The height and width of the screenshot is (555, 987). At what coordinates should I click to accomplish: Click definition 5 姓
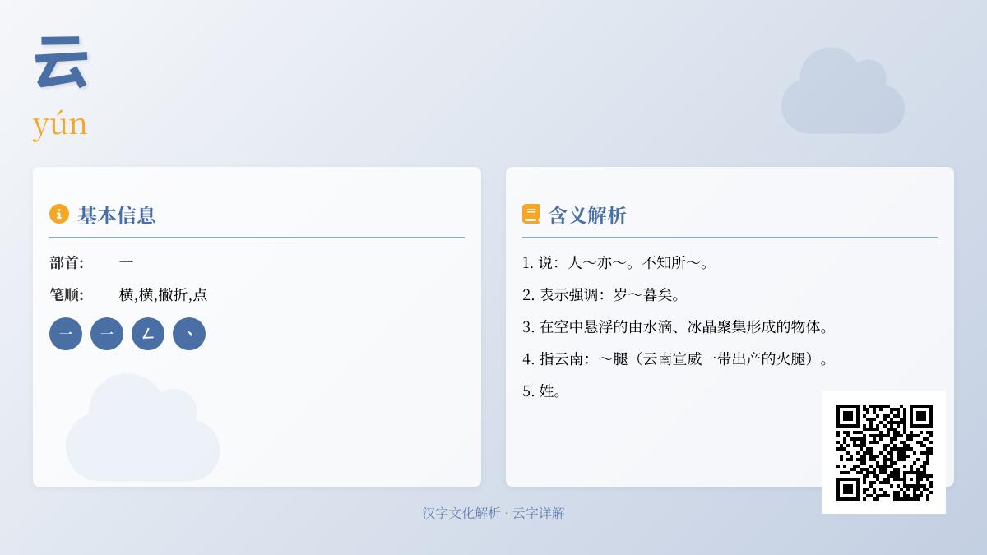[542, 391]
